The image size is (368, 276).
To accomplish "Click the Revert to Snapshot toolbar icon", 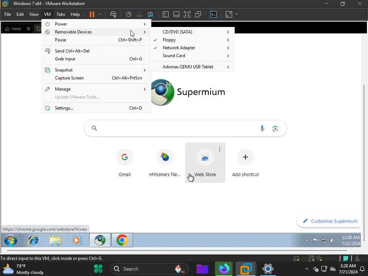I will click(139, 14).
